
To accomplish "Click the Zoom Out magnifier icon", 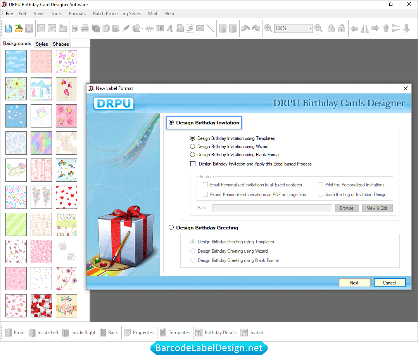I will 318,28.
